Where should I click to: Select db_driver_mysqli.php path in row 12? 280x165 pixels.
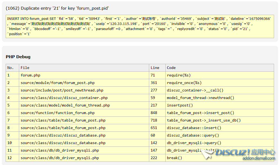tap(60, 158)
